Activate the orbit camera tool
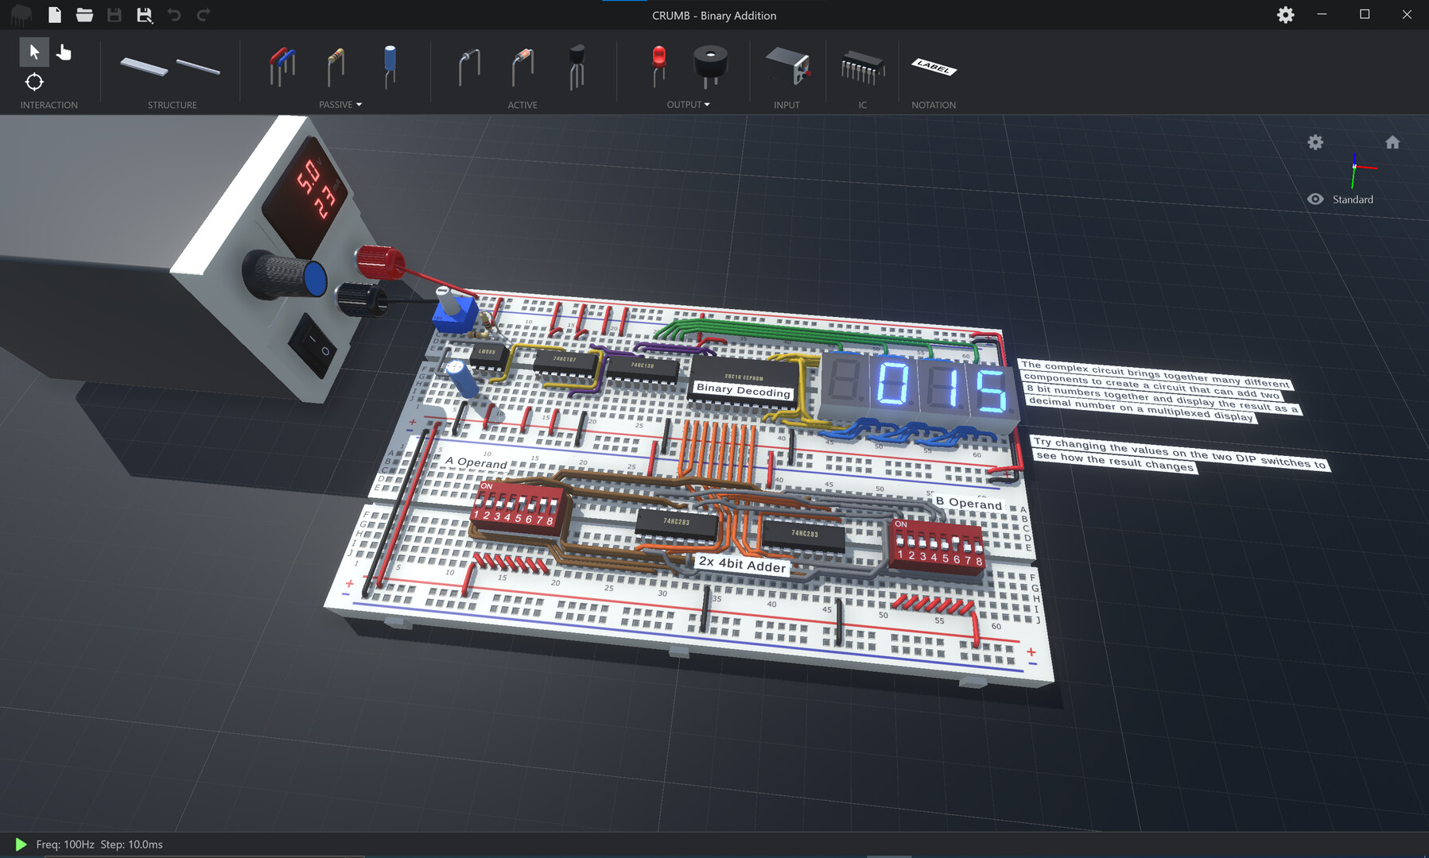Viewport: 1429px width, 858px height. point(33,82)
